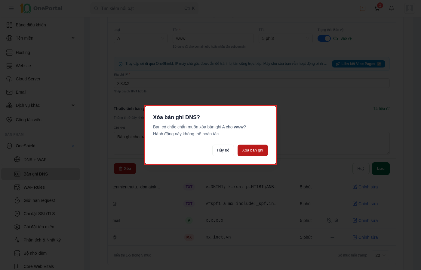Viewport: 421px width, 270px height.
Task: Open the notifications bell icon
Action: [392, 8]
